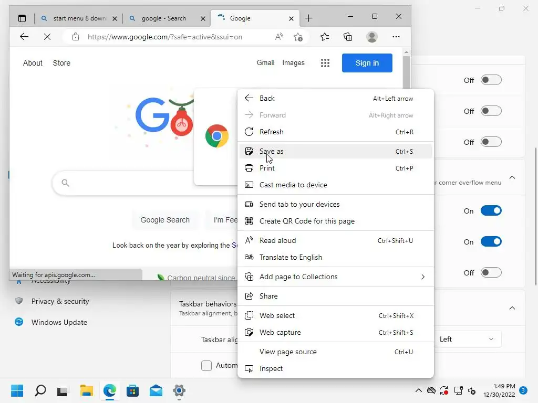
Task: Toggle the second Off switch in Settings
Action: click(x=491, y=111)
